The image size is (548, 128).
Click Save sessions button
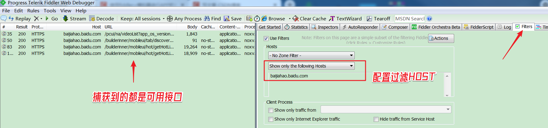[x=233, y=19]
